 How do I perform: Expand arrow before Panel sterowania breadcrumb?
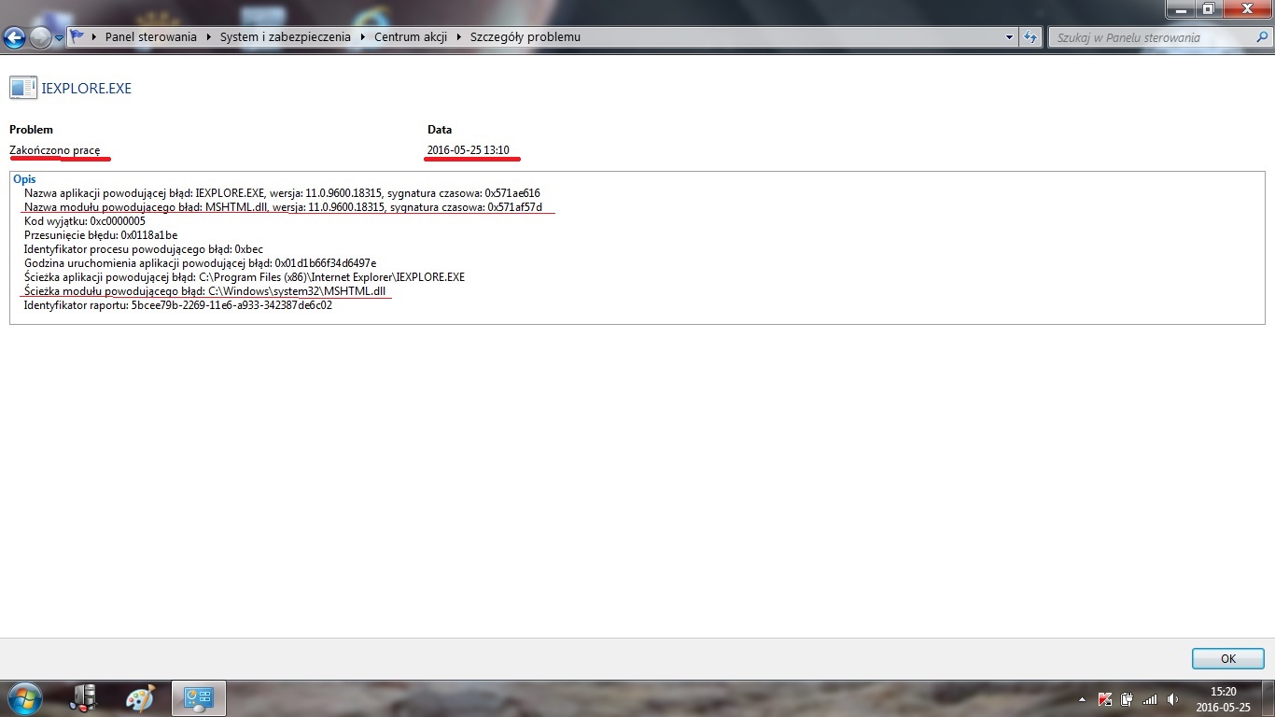coord(96,37)
